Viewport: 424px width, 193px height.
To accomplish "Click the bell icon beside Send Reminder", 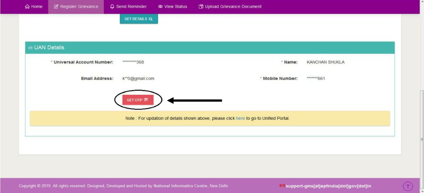I will point(112,6).
